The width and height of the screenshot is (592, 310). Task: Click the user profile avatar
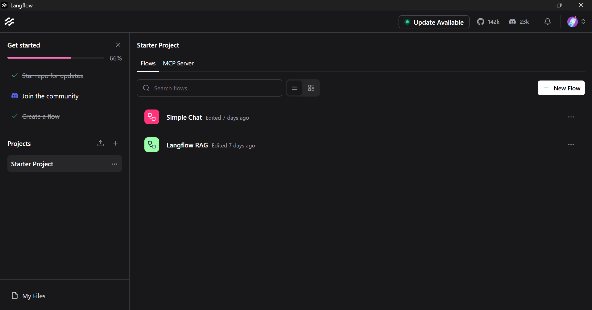pyautogui.click(x=572, y=22)
